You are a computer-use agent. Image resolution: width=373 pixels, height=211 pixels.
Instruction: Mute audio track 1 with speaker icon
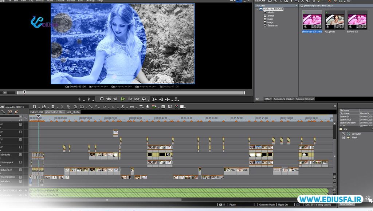pyautogui.click(x=20, y=190)
